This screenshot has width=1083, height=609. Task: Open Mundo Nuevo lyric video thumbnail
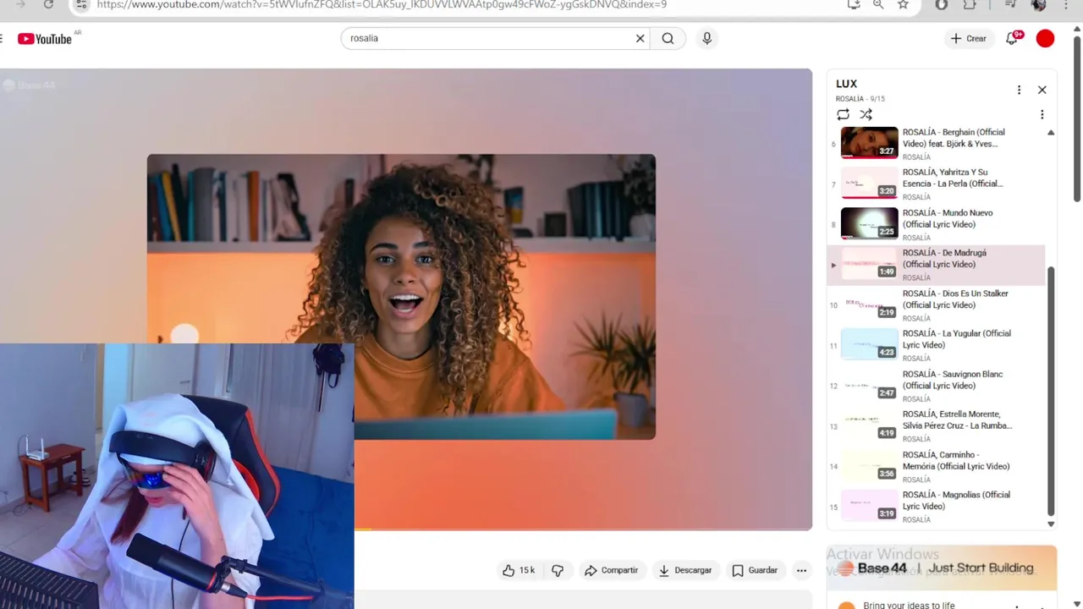pos(869,223)
